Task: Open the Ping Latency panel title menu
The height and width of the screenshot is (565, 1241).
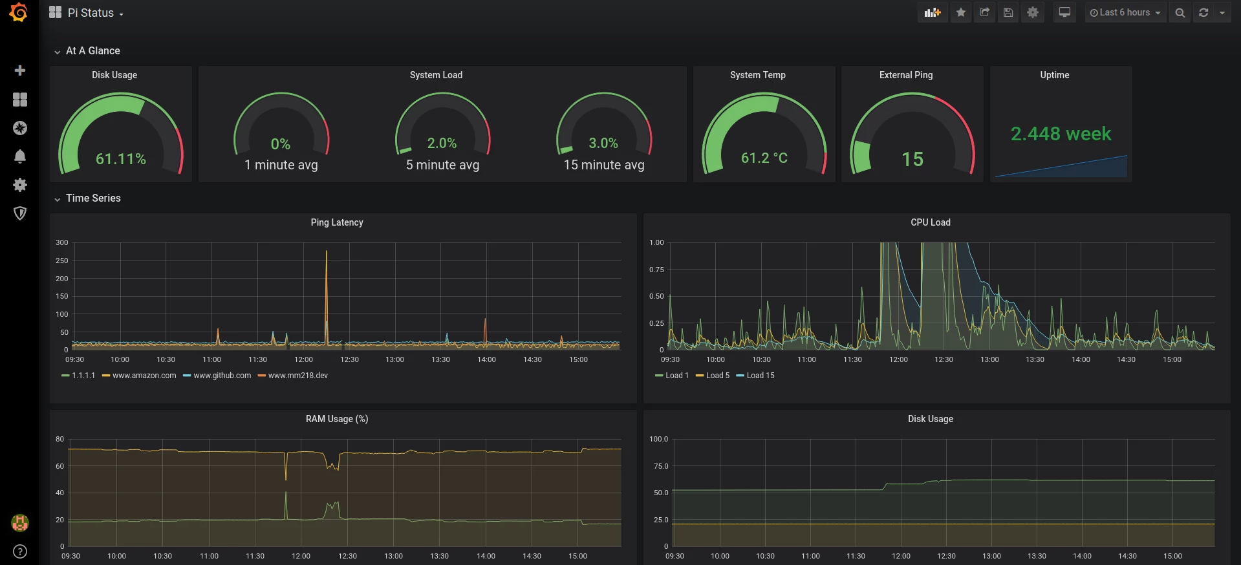Action: pyautogui.click(x=337, y=222)
